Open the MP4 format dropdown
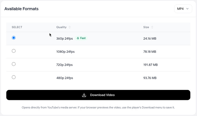The image size is (197, 116). [183, 9]
